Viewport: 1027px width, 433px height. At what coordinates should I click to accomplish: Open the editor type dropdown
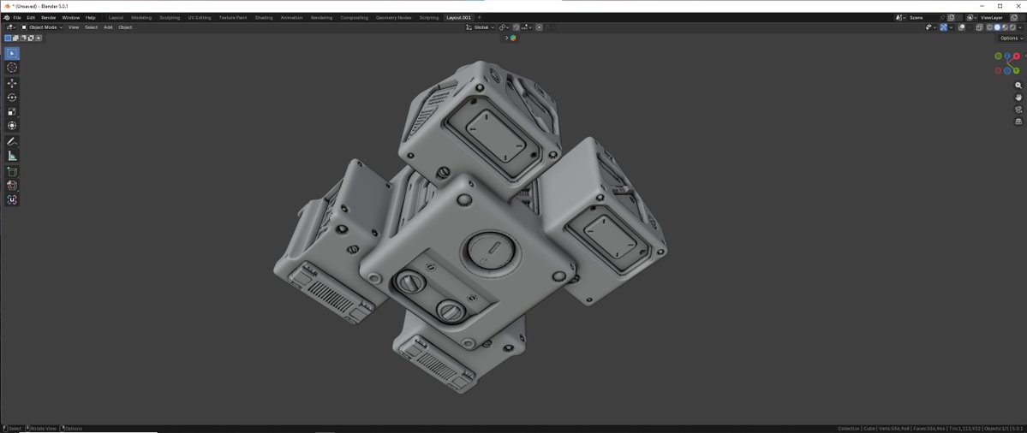[11, 27]
